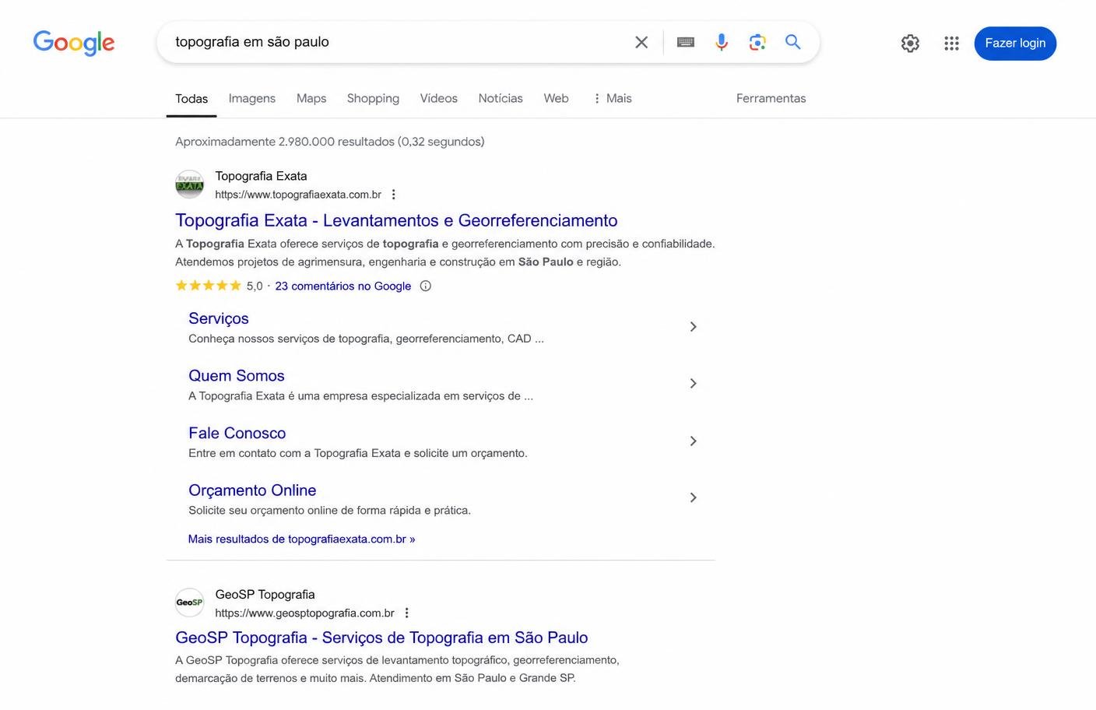Expand the Fale Conosco sitelink chevron
Viewport: 1096px width, 710px height.
(693, 441)
